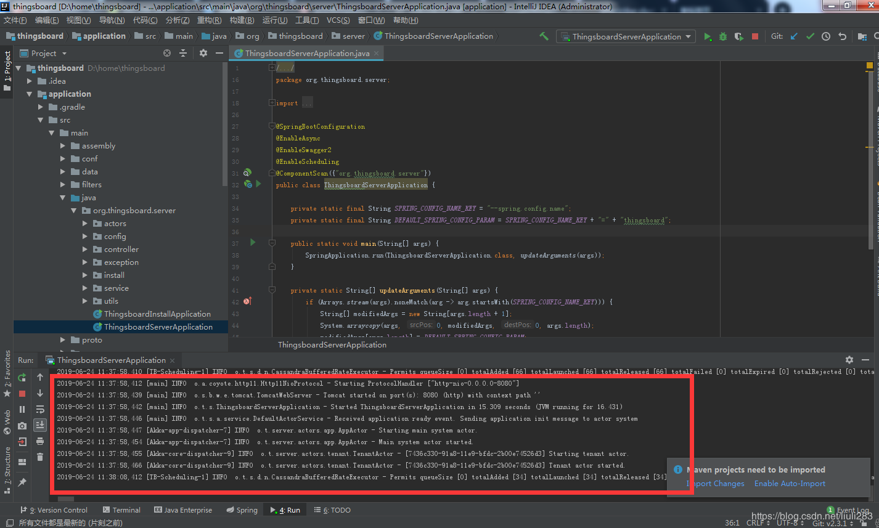
Task: Click the Run panel exit icon
Action: (22, 441)
